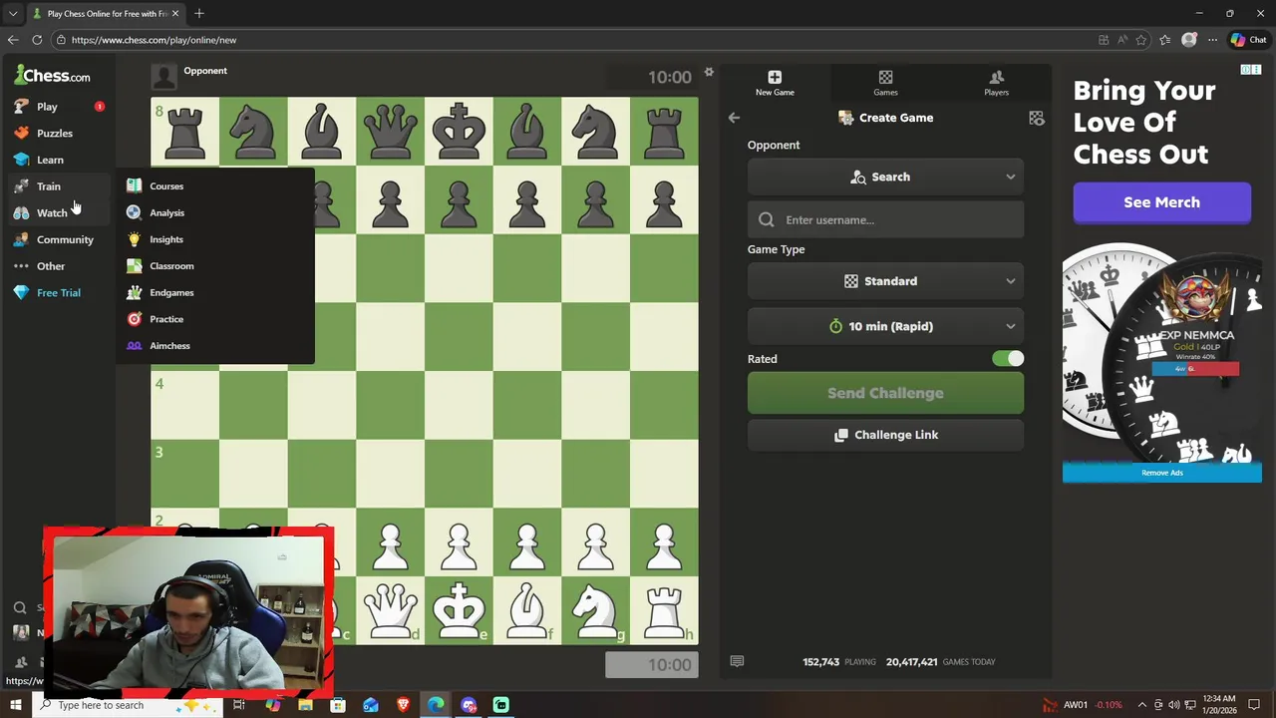Click the browser address bar URL
The image size is (1276, 718).
click(154, 40)
